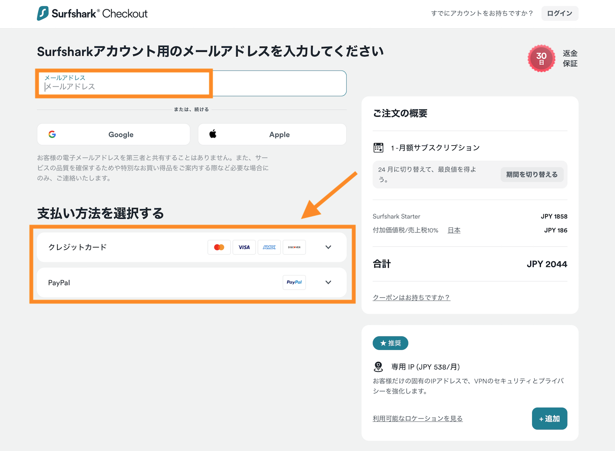Click the PayPal logo badge
615x451 pixels.
point(294,282)
